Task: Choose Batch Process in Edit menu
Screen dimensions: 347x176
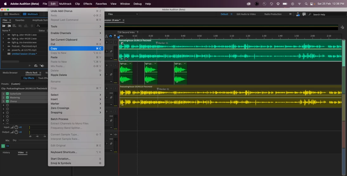Action: click(76, 119)
